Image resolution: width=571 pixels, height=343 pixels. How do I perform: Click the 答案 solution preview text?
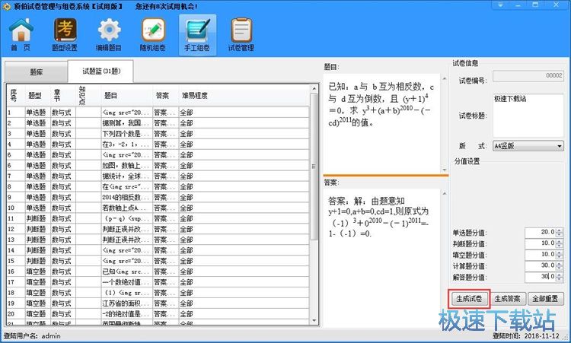pos(378,218)
